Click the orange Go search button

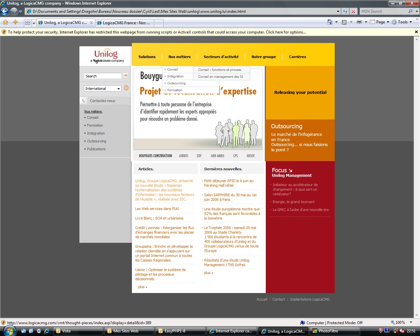coord(126,75)
